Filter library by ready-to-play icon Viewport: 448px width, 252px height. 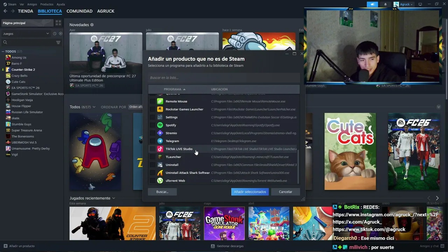61,34
